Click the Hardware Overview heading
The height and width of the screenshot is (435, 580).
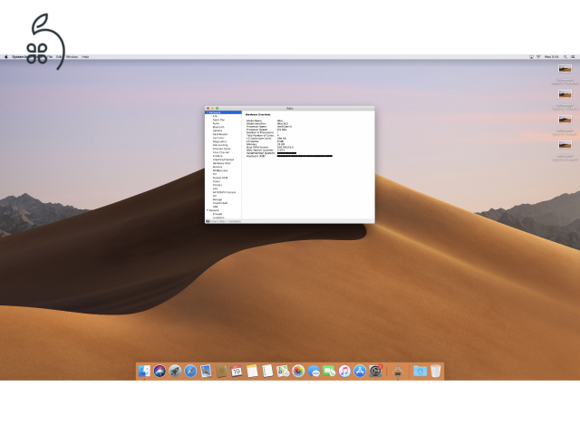coord(258,115)
